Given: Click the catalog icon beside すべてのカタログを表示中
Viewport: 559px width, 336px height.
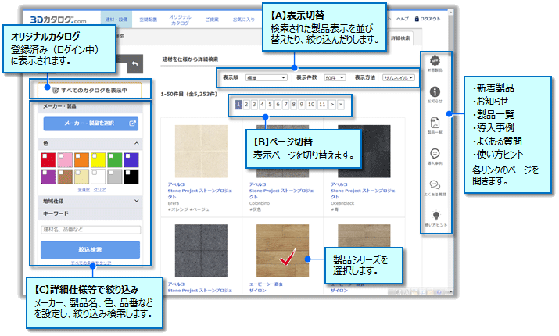Looking at the screenshot, I should [56, 90].
